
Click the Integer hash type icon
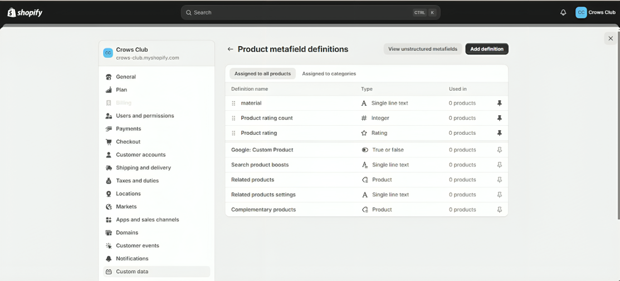pyautogui.click(x=364, y=118)
